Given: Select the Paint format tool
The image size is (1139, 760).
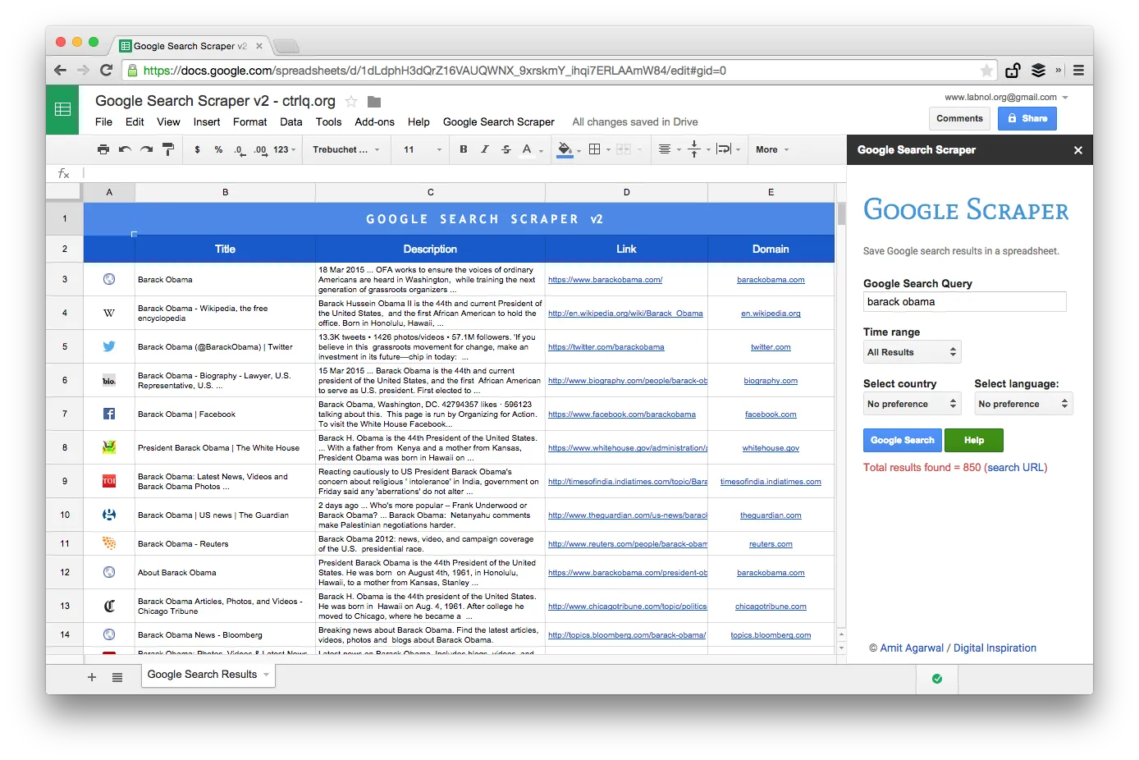Looking at the screenshot, I should (168, 149).
